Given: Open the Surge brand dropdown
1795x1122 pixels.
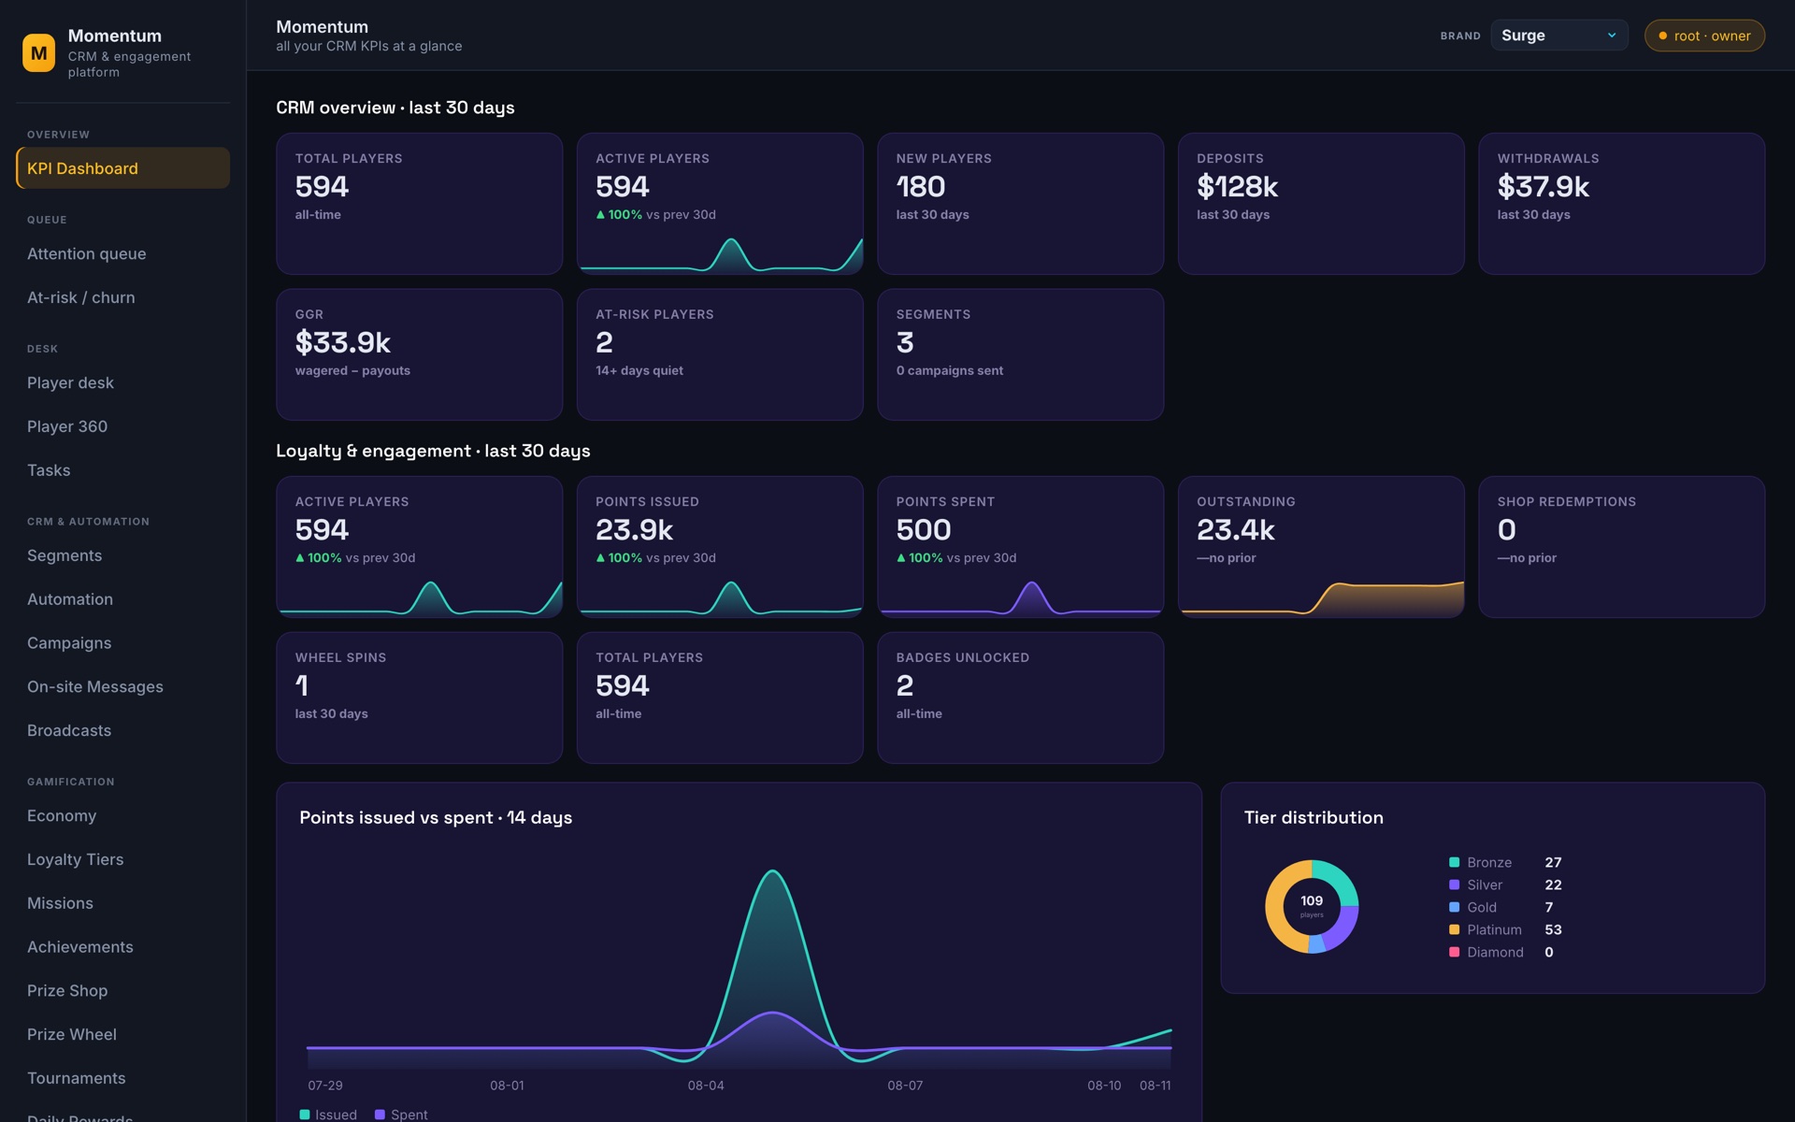Looking at the screenshot, I should (x=1558, y=36).
